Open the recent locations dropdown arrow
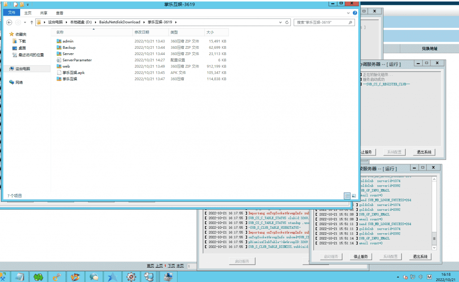Screen dimensions: 459x282 (25, 22)
